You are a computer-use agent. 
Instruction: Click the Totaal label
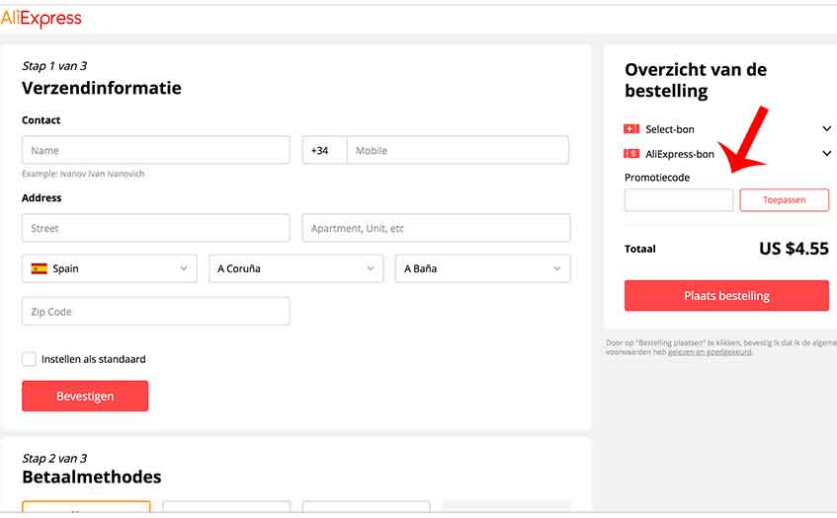coord(640,249)
